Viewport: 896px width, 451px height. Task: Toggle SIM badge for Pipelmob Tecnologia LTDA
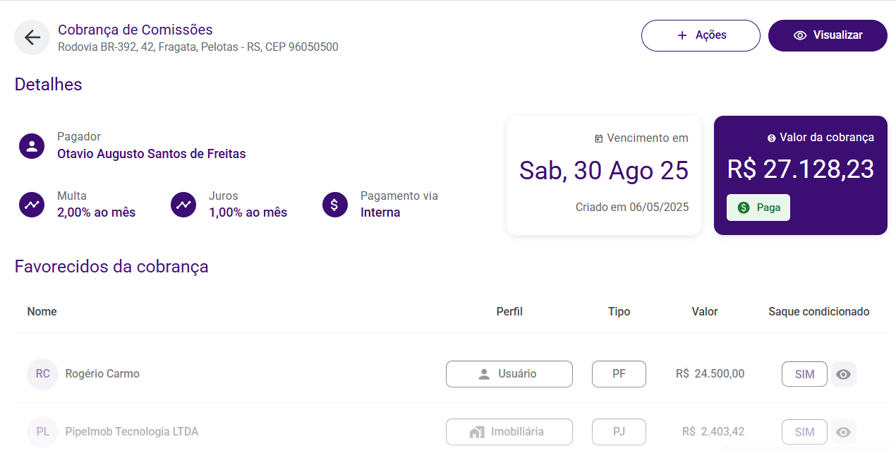coord(804,432)
